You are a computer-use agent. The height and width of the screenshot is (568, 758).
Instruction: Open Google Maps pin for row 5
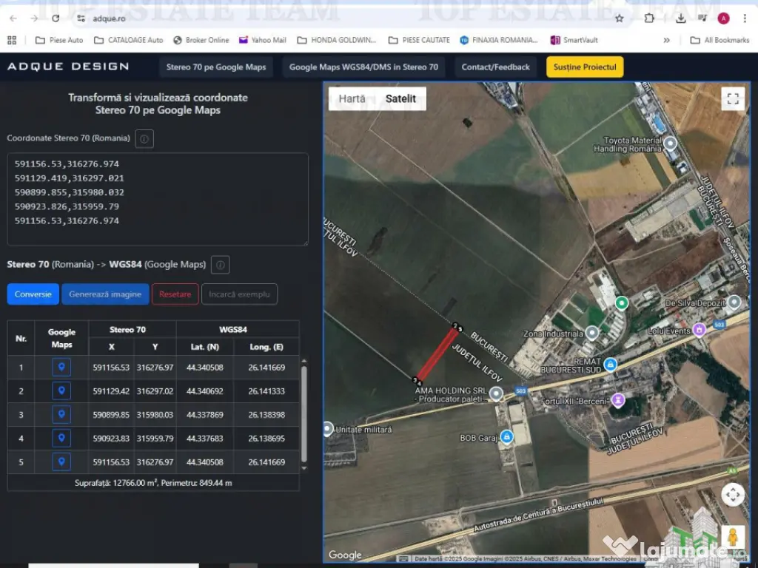click(61, 462)
